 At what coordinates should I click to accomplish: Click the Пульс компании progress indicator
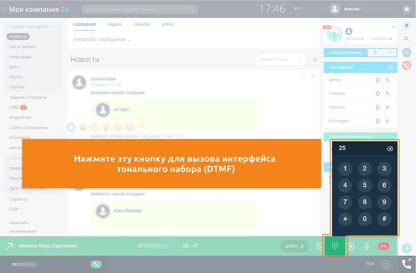(x=381, y=52)
